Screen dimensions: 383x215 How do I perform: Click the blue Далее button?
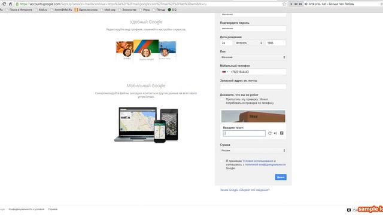coord(281,177)
